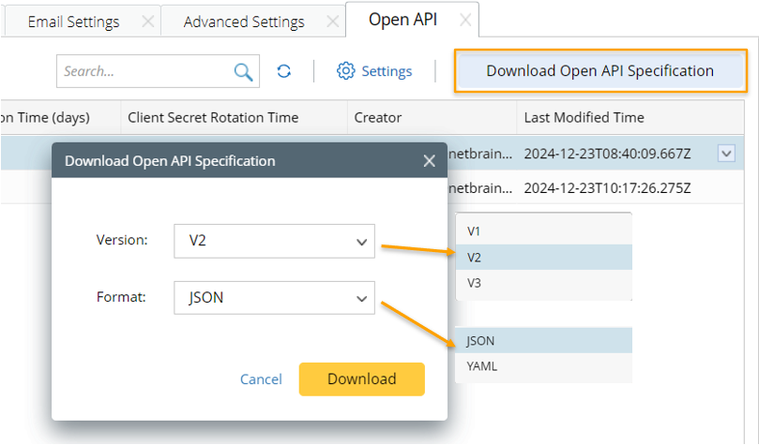Click Download Open API Specification button
This screenshot has width=759, height=445.
click(600, 71)
